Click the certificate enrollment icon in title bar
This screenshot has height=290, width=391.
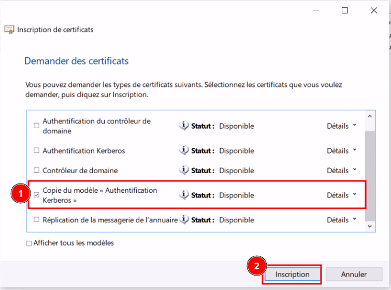9,29
